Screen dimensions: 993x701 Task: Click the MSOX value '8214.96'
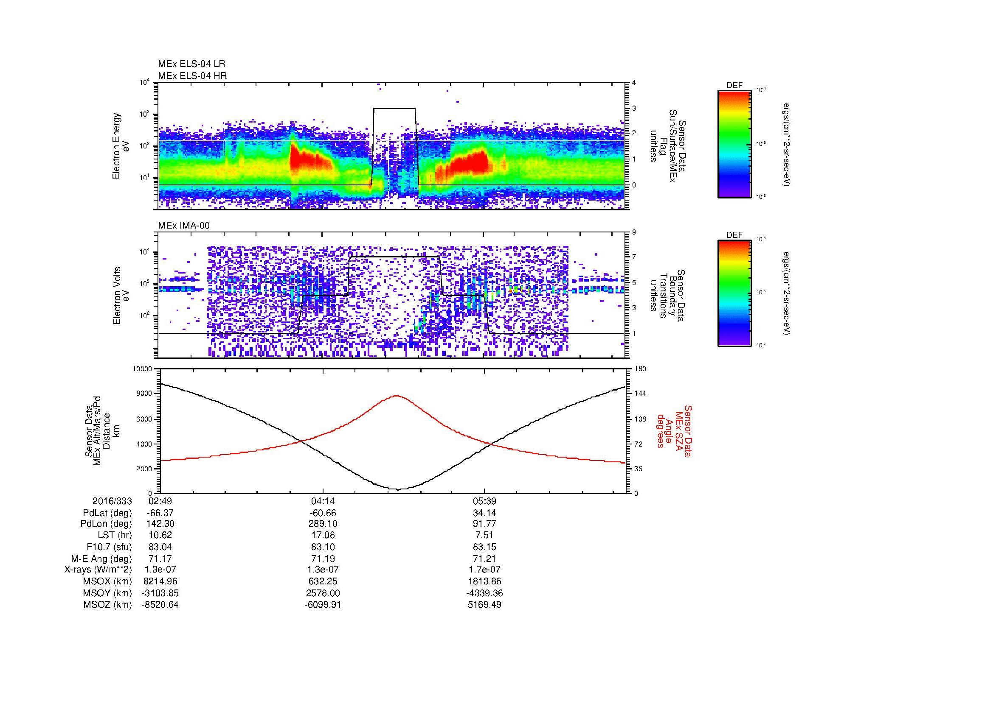coord(160,581)
